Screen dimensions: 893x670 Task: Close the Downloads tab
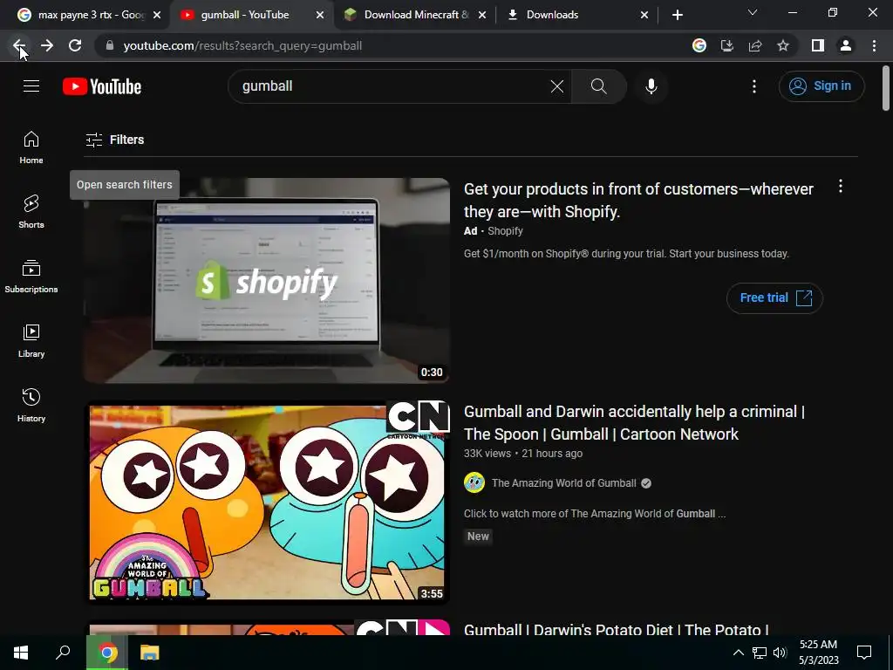pyautogui.click(x=644, y=15)
